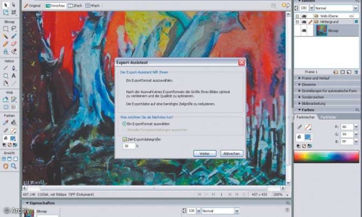Select the Hand tool
The image size is (362, 217).
5,166
